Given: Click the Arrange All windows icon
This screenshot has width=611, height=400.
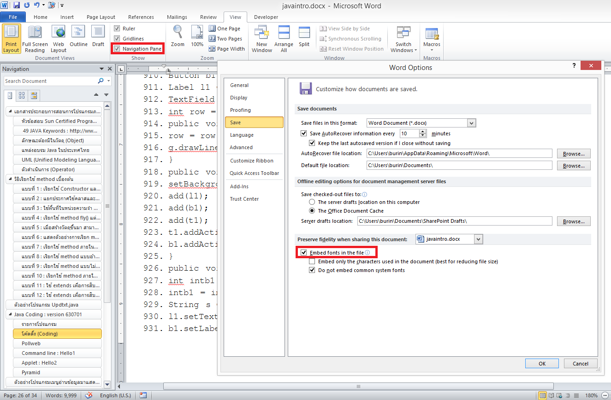Looking at the screenshot, I should click(284, 39).
